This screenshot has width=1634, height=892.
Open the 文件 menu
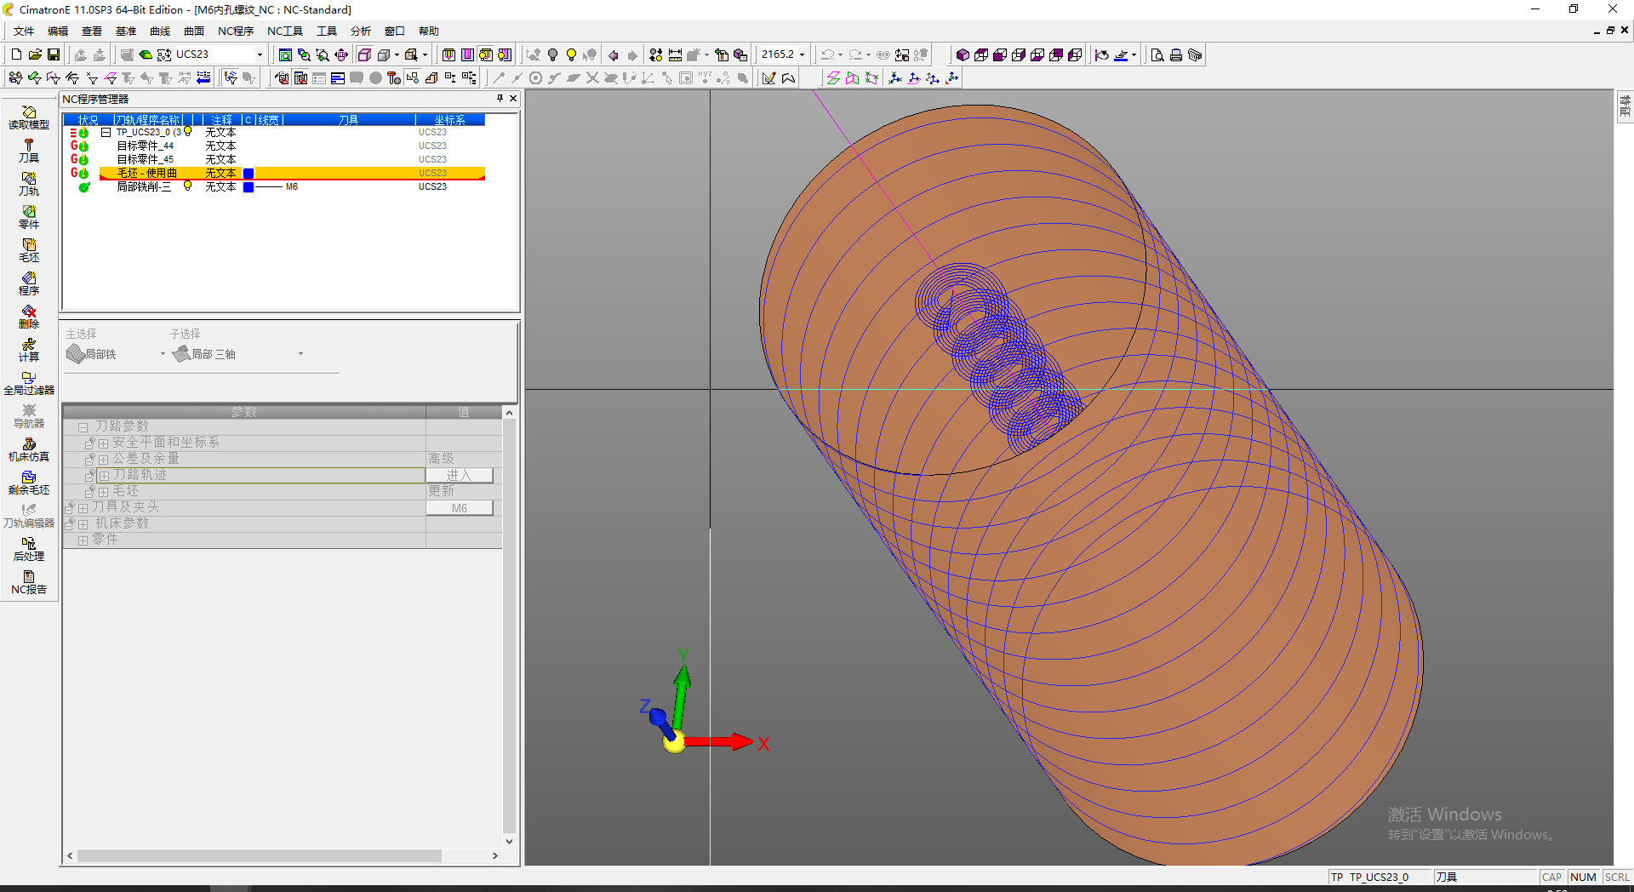(24, 31)
